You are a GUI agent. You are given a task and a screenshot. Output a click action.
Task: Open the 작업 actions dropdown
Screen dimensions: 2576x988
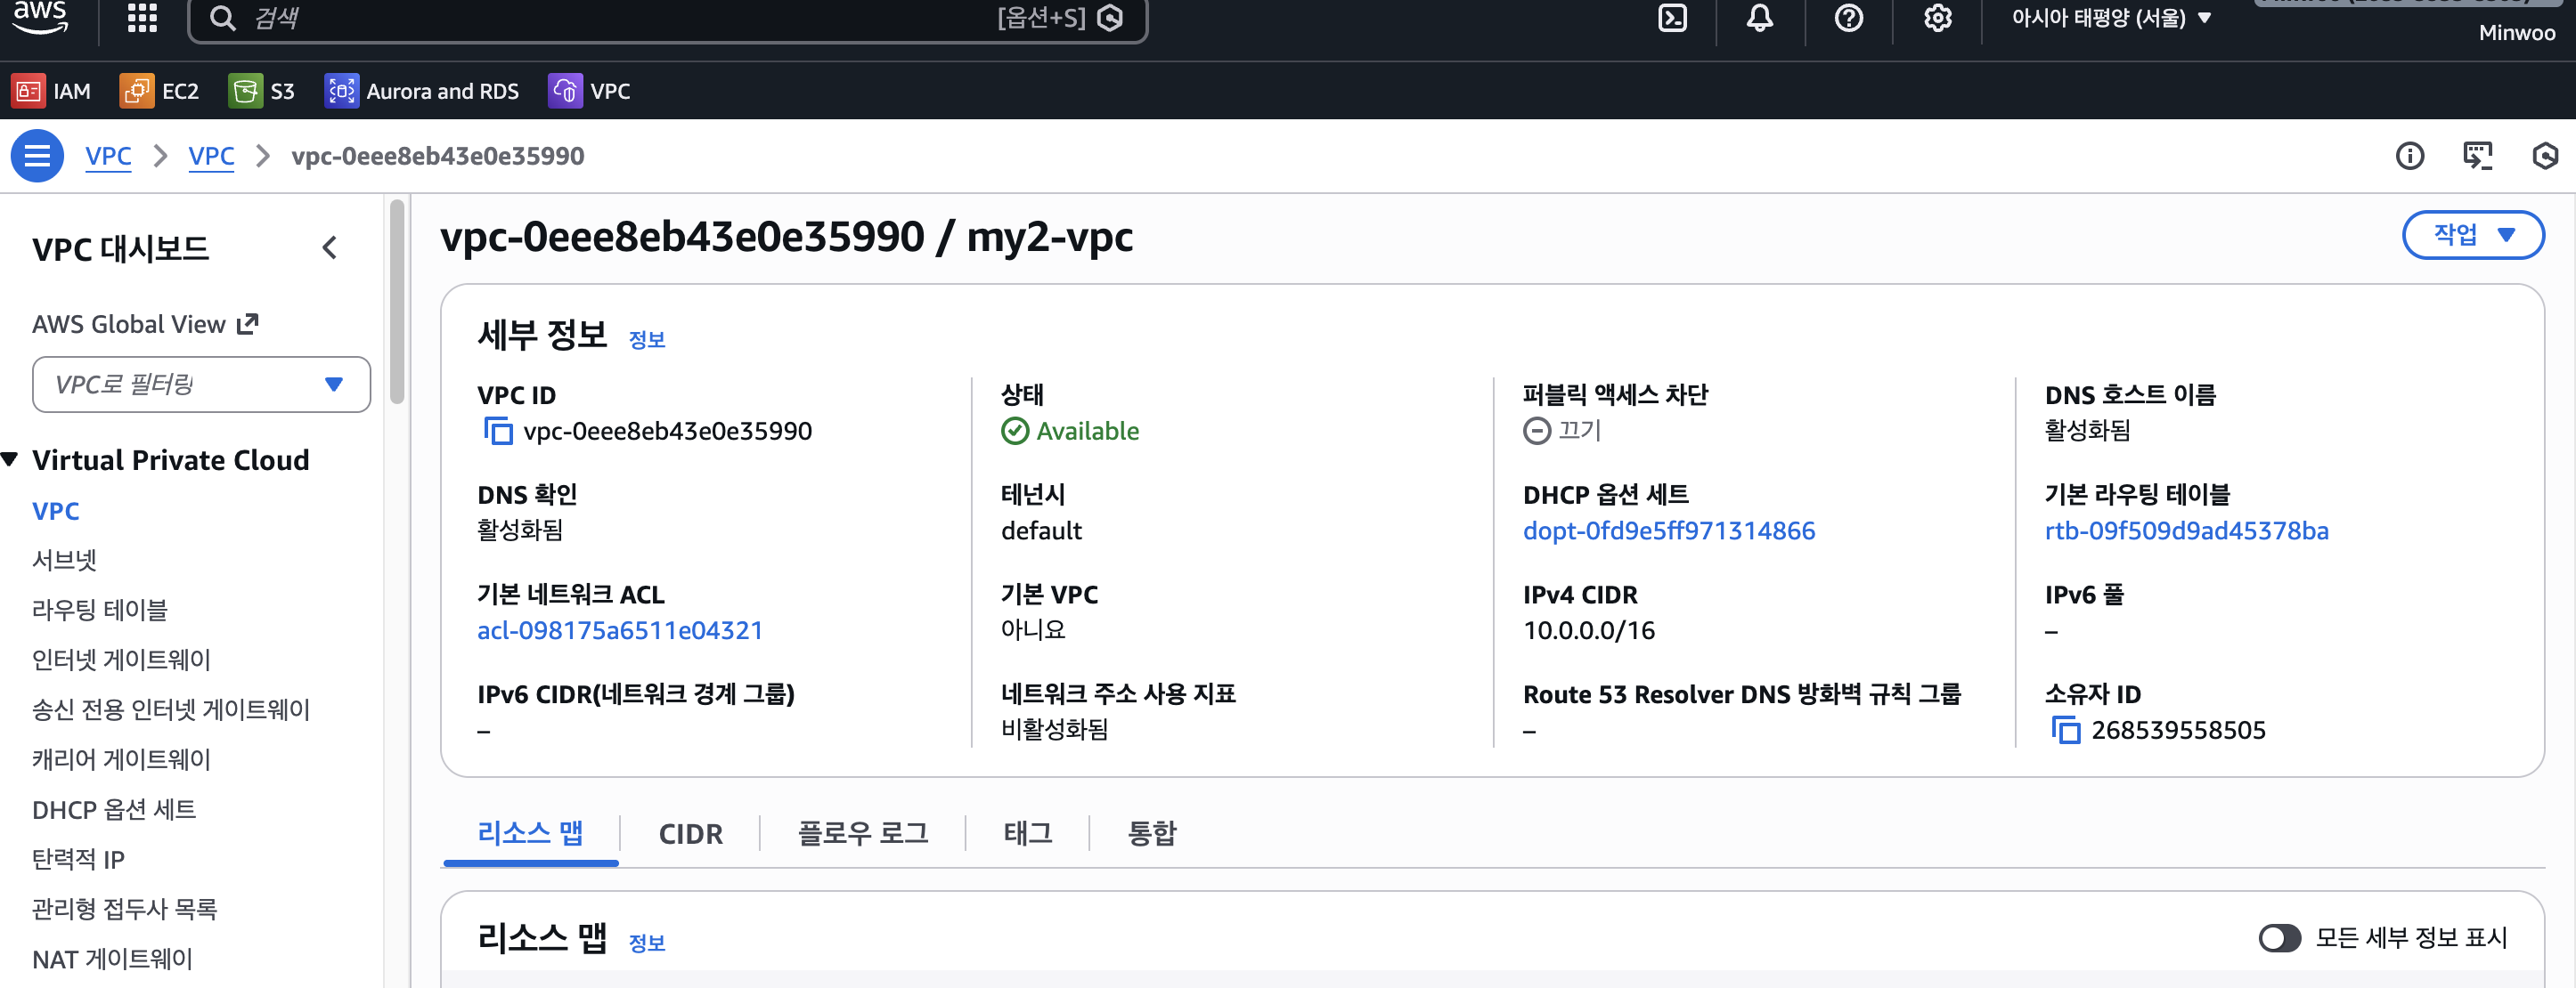tap(2472, 235)
